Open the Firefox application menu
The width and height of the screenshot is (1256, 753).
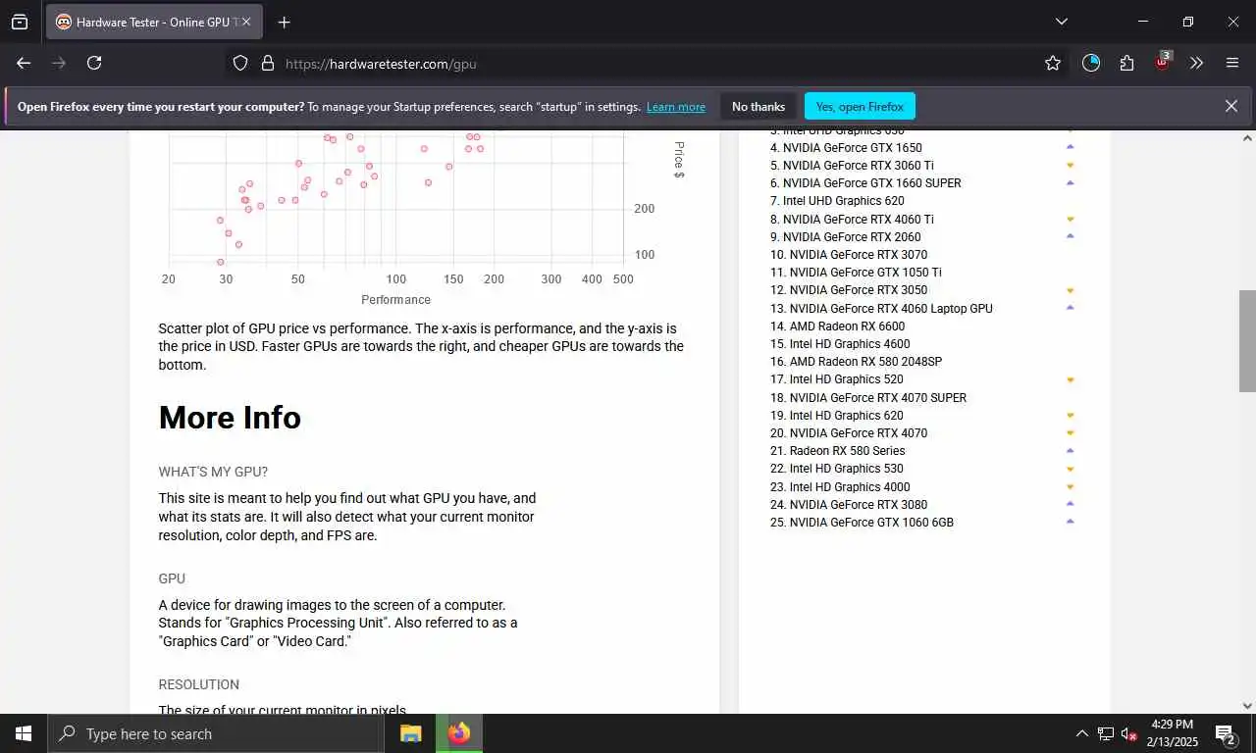coord(1232,63)
